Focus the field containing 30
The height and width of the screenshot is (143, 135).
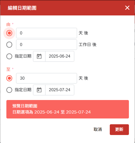tap(47, 78)
